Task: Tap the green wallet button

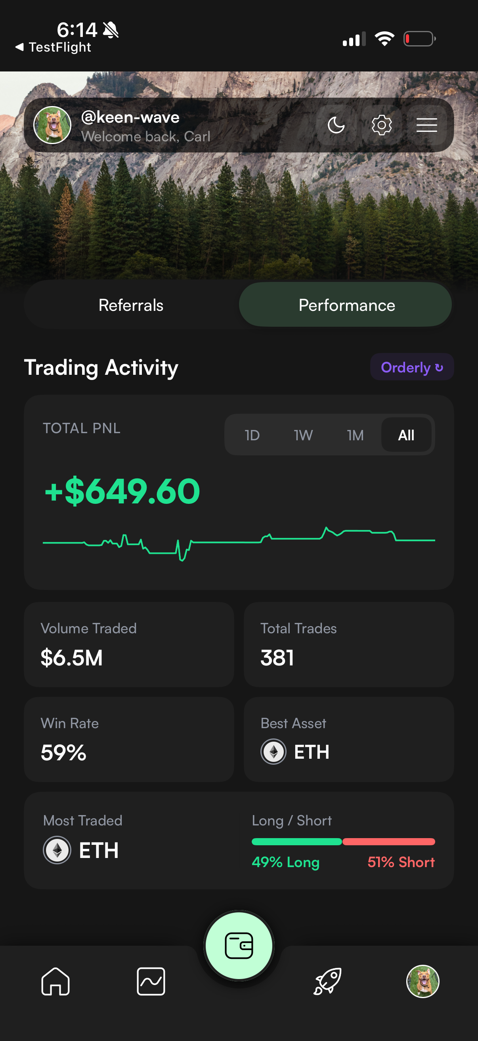Action: [x=239, y=946]
